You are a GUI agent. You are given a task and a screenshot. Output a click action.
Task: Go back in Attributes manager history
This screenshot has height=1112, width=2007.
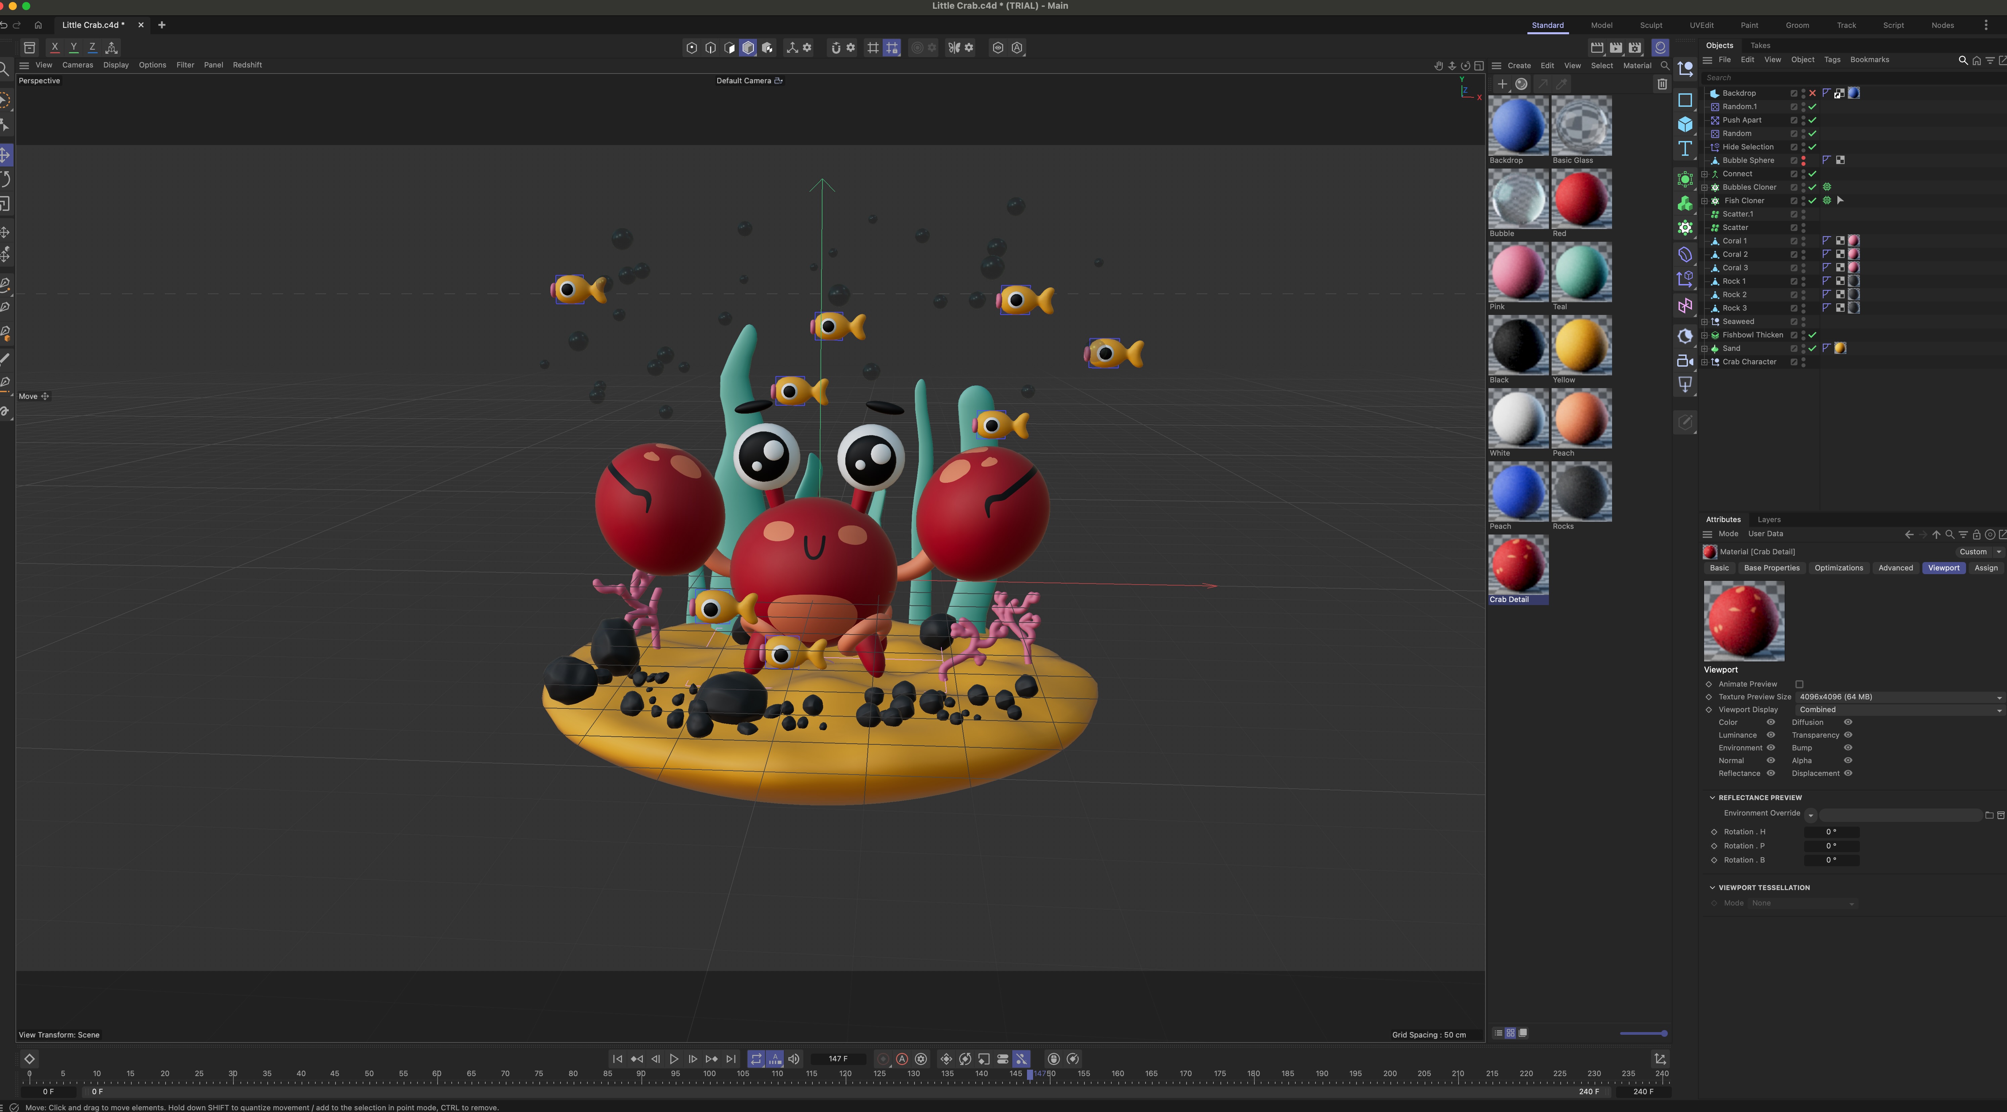point(1909,535)
